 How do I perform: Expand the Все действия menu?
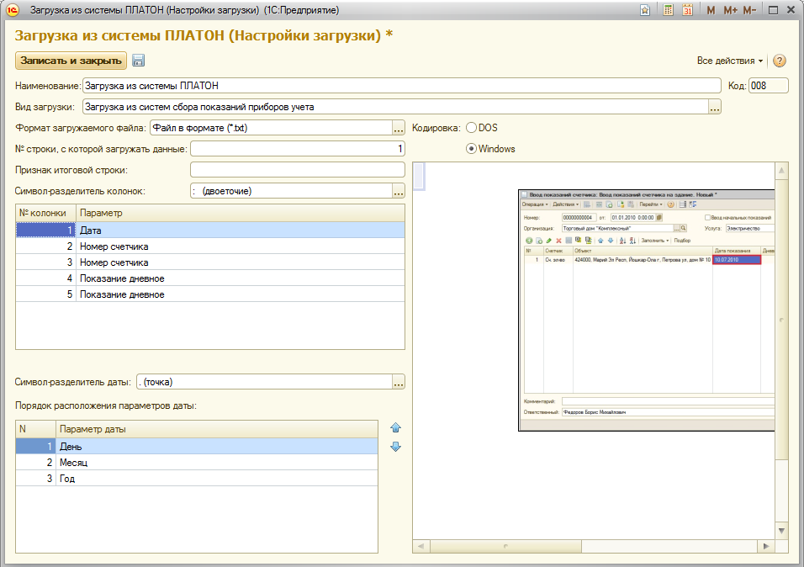coord(730,61)
